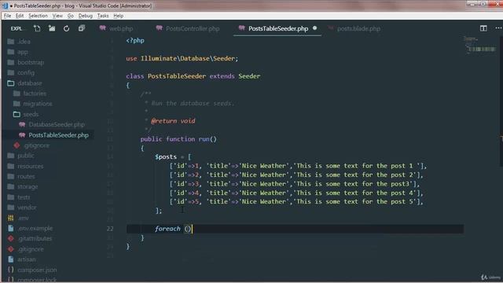Screen dimensions: 503x283
Task: Open the Tasks menu
Action: click(103, 16)
